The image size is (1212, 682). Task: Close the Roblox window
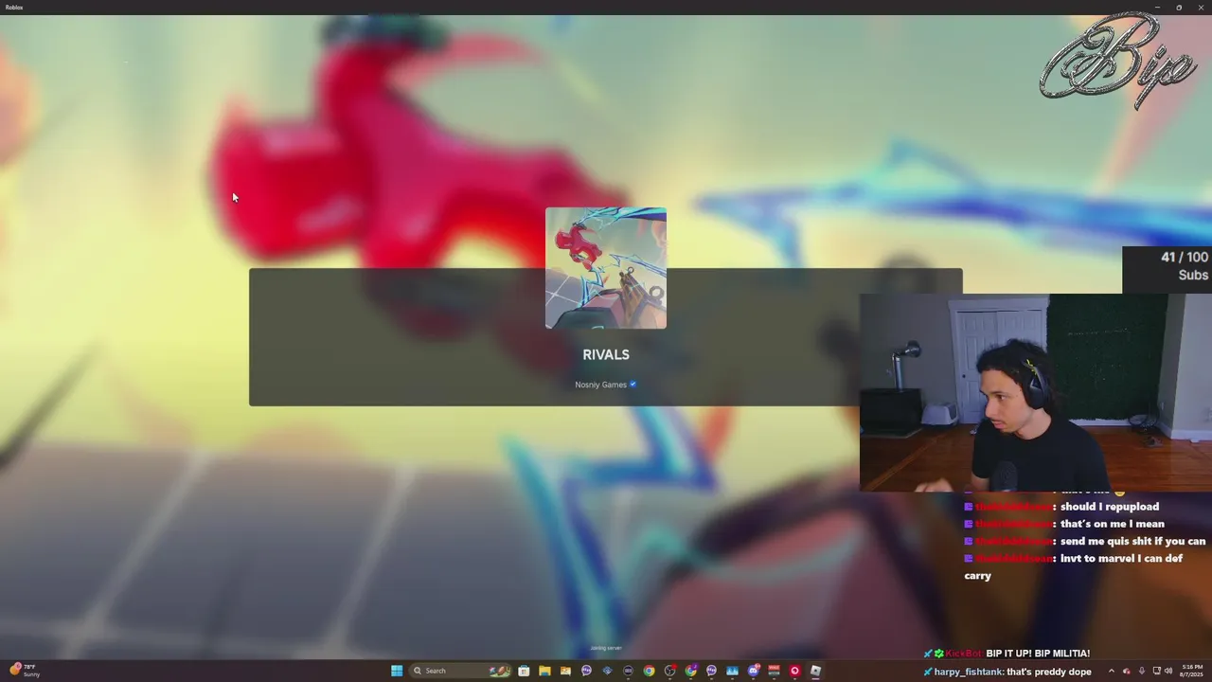click(x=1201, y=7)
